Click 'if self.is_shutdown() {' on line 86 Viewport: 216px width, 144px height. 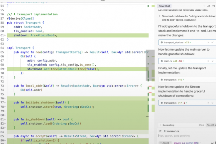(x=40, y=140)
